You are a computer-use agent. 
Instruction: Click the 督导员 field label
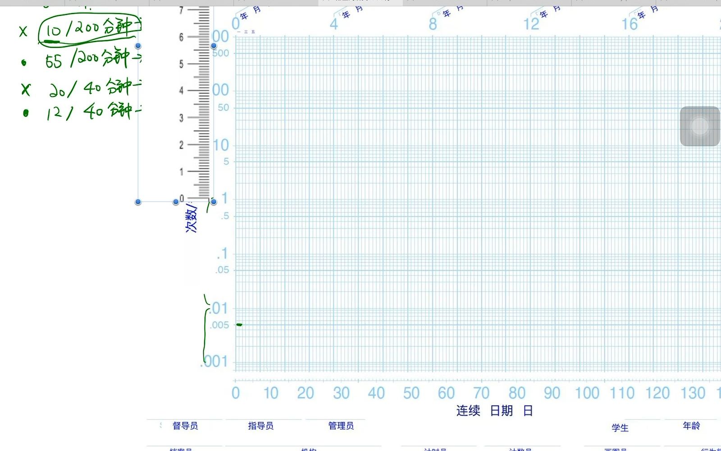point(185,425)
